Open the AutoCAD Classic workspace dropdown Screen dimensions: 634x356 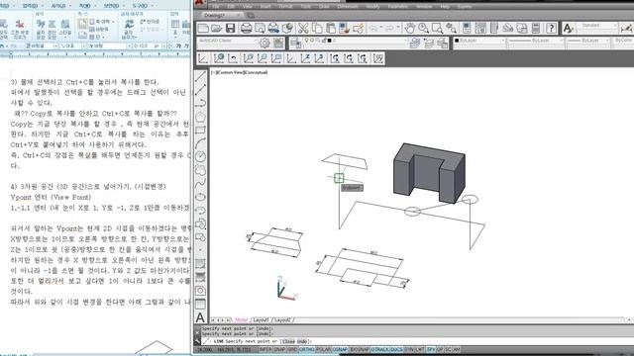tap(228, 41)
